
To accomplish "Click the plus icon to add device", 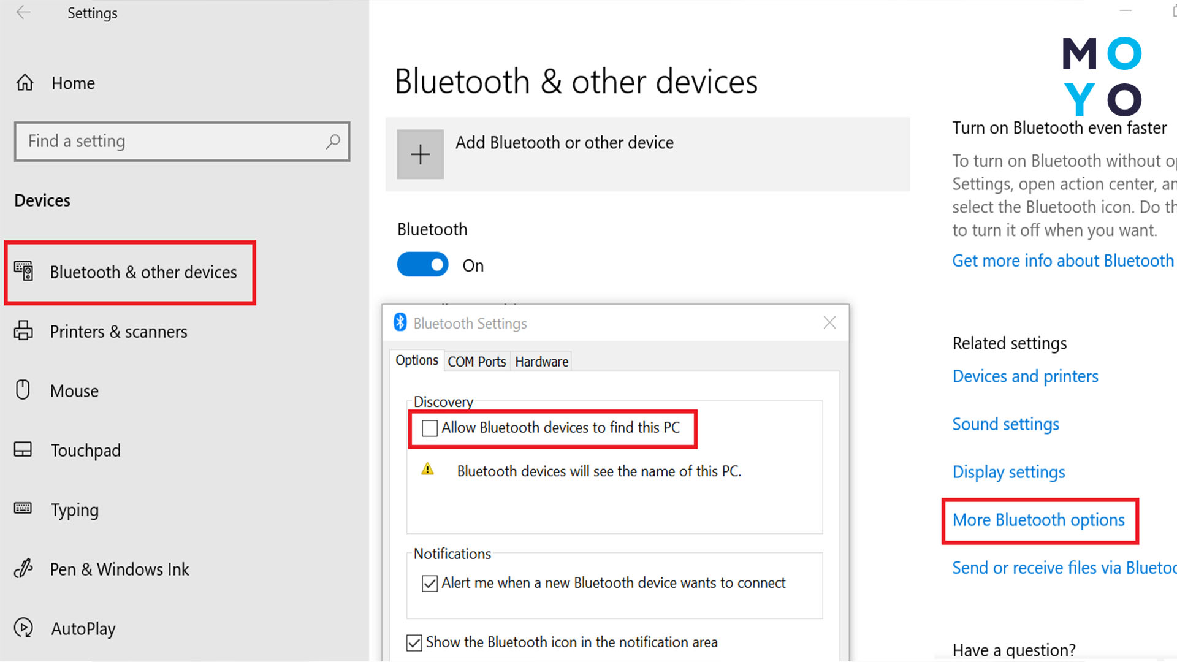I will [x=421, y=154].
